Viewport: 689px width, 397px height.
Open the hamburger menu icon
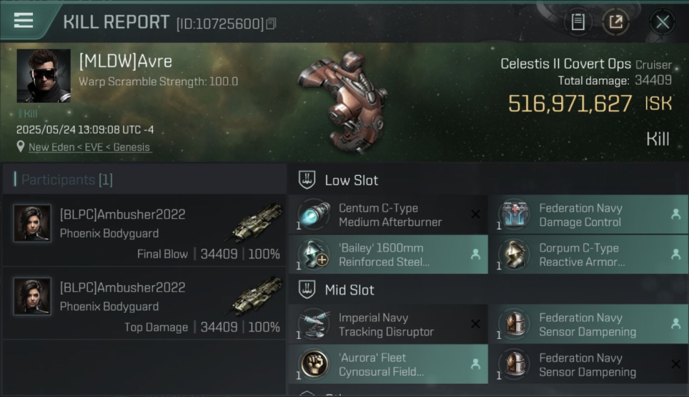click(x=23, y=21)
